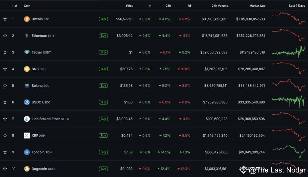Toggle favorite star for Dogecoin row
This screenshot has width=308, height=177.
5,169
